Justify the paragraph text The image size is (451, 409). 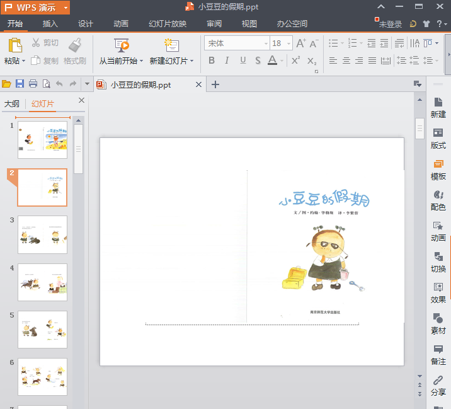372,60
